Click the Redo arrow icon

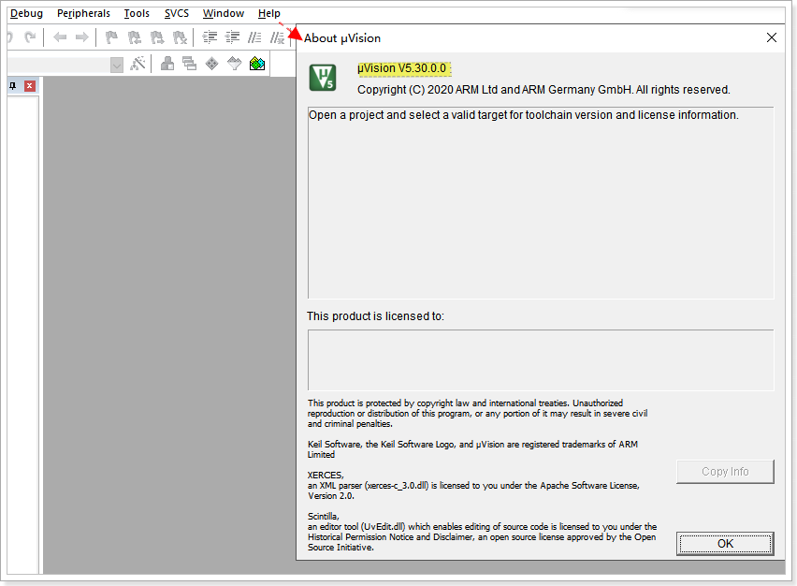click(x=31, y=37)
